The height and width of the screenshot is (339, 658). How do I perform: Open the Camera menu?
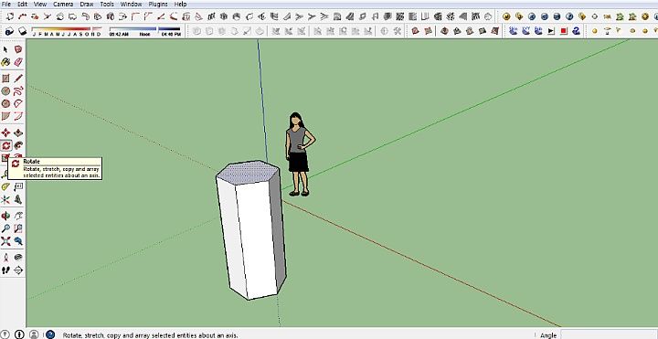pyautogui.click(x=63, y=5)
